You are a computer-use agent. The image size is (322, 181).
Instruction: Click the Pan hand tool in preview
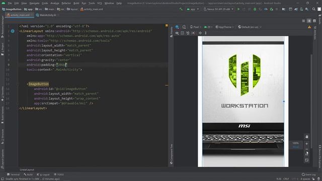306,137
